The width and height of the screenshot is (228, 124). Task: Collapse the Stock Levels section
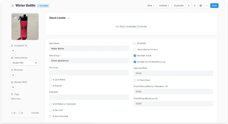(69, 18)
